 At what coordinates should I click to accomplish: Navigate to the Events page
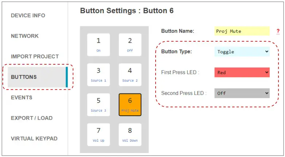click(x=22, y=97)
